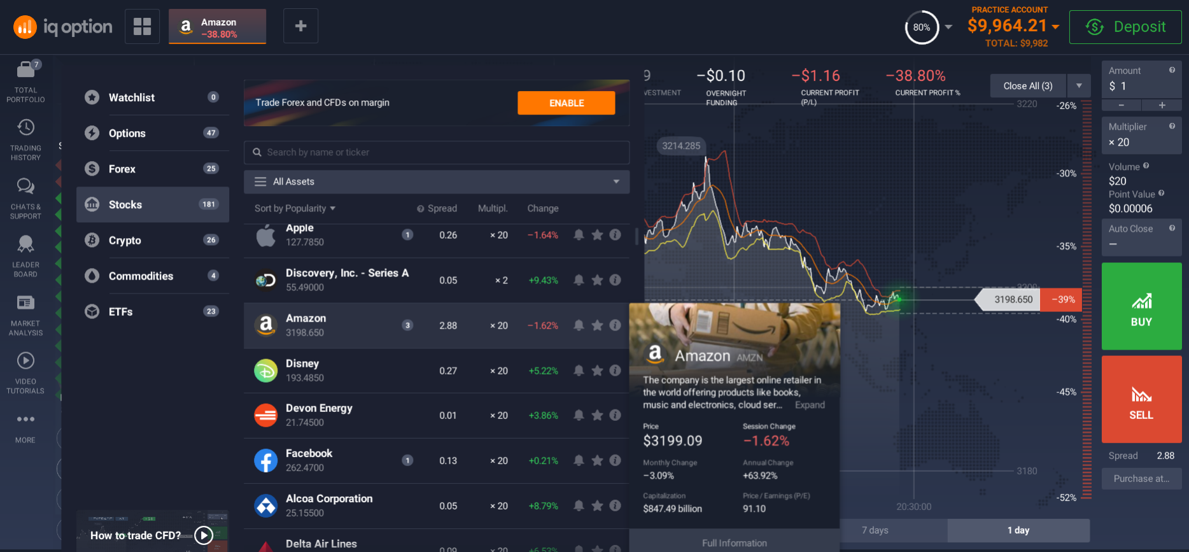Toggle price alert bell for Facebook
Screen dimensions: 1189x552
tap(579, 460)
